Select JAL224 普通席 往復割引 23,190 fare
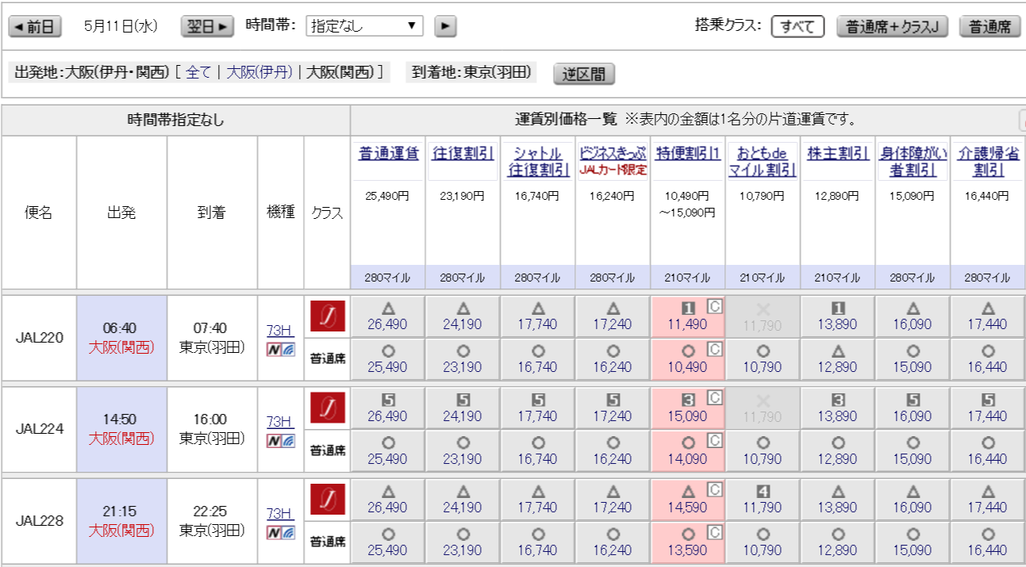The width and height of the screenshot is (1026, 567). point(463,450)
